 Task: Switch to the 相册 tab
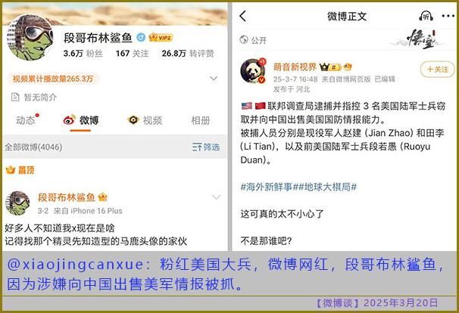tap(201, 120)
